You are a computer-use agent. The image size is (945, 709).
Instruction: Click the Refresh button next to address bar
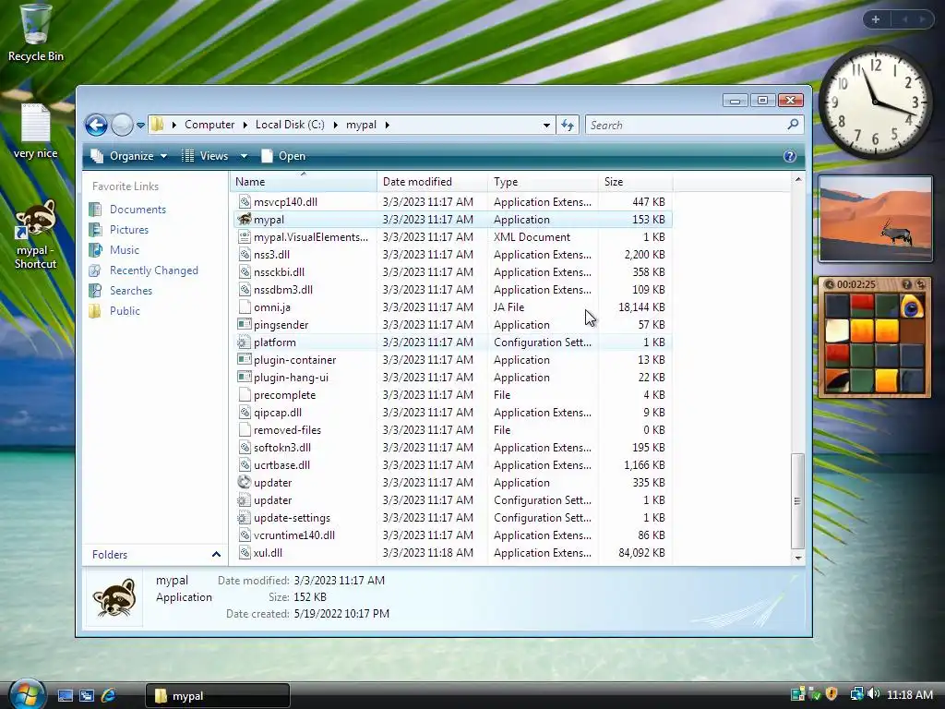[568, 125]
